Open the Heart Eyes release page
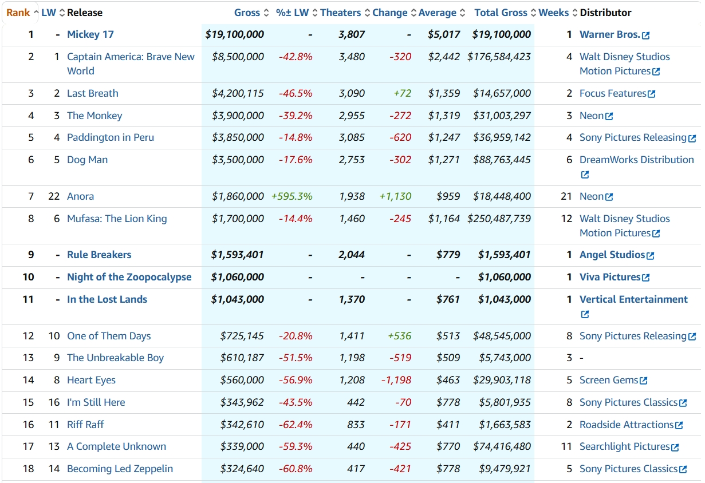705x483 pixels. [x=91, y=380]
